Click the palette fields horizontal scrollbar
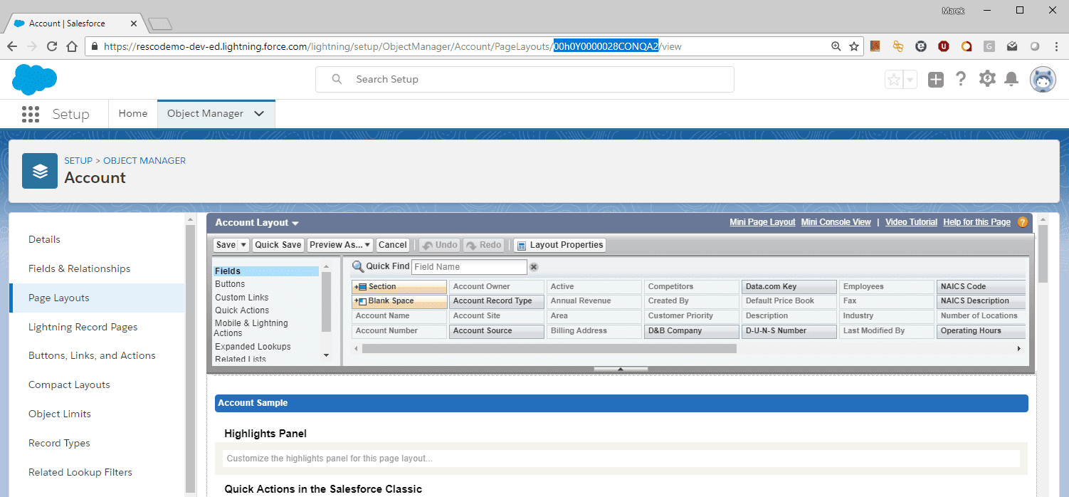 (549, 349)
